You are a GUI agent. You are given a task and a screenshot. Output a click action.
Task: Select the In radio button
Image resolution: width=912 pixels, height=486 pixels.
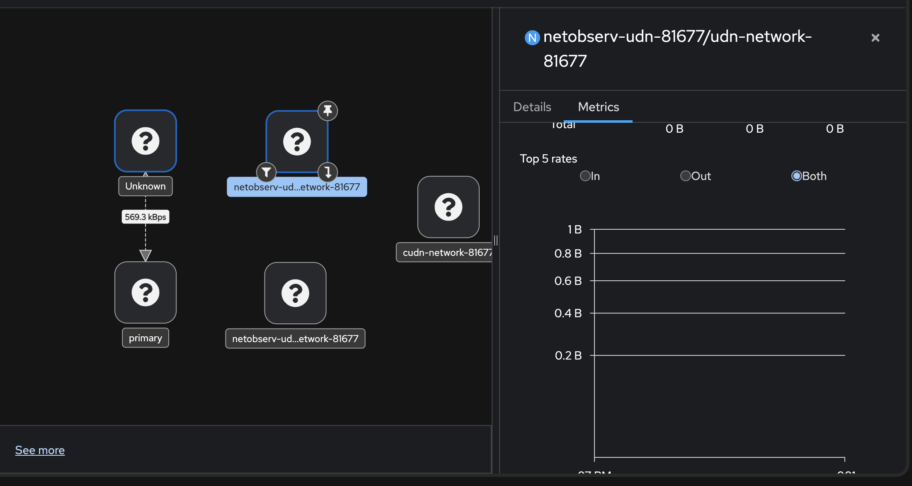[585, 176]
